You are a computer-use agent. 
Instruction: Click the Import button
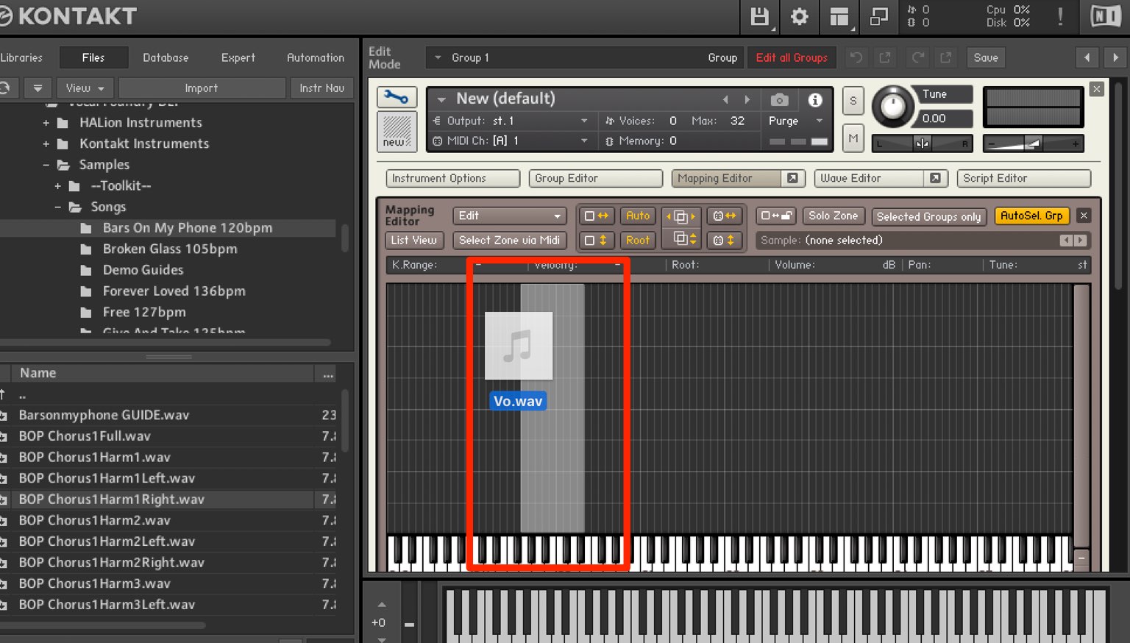(x=202, y=88)
